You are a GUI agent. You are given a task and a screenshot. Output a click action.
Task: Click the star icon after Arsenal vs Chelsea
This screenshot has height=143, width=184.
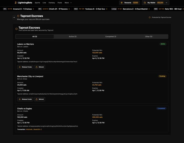[x=33, y=9]
